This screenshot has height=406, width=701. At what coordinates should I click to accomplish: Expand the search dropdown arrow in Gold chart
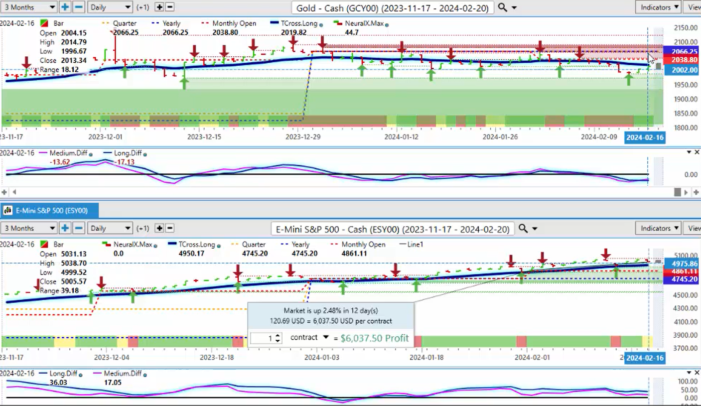514,8
